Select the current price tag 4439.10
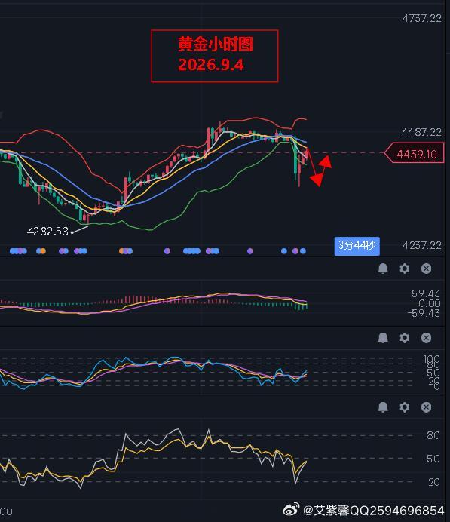 click(415, 154)
